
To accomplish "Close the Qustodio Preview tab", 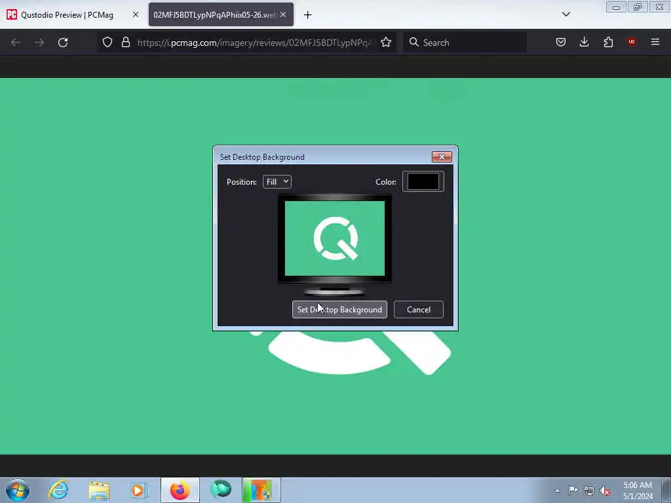I will [x=136, y=14].
